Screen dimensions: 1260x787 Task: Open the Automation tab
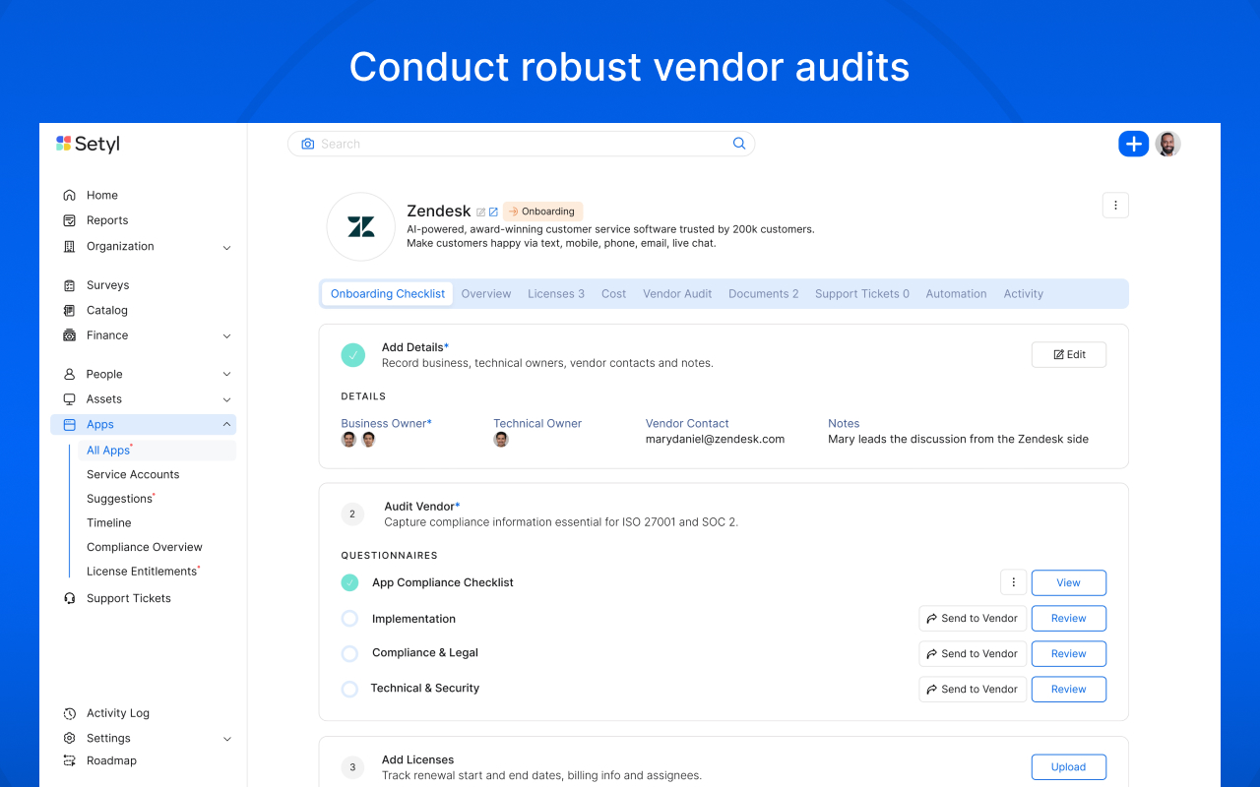pyautogui.click(x=956, y=294)
